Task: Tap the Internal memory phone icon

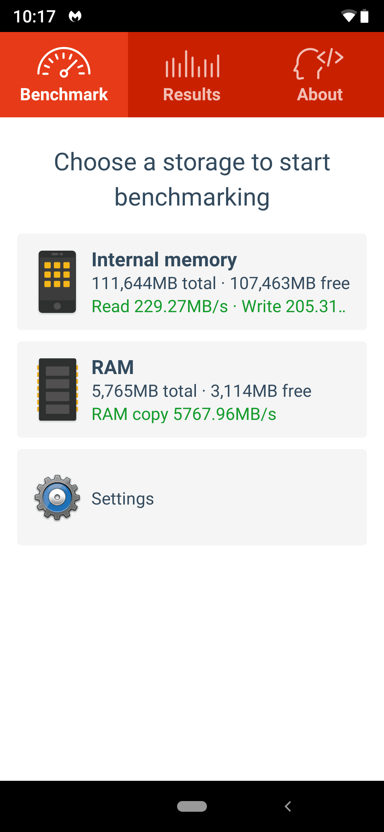Action: pos(57,282)
